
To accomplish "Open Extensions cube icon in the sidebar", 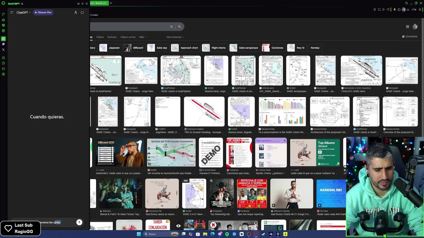I will click(3, 69).
